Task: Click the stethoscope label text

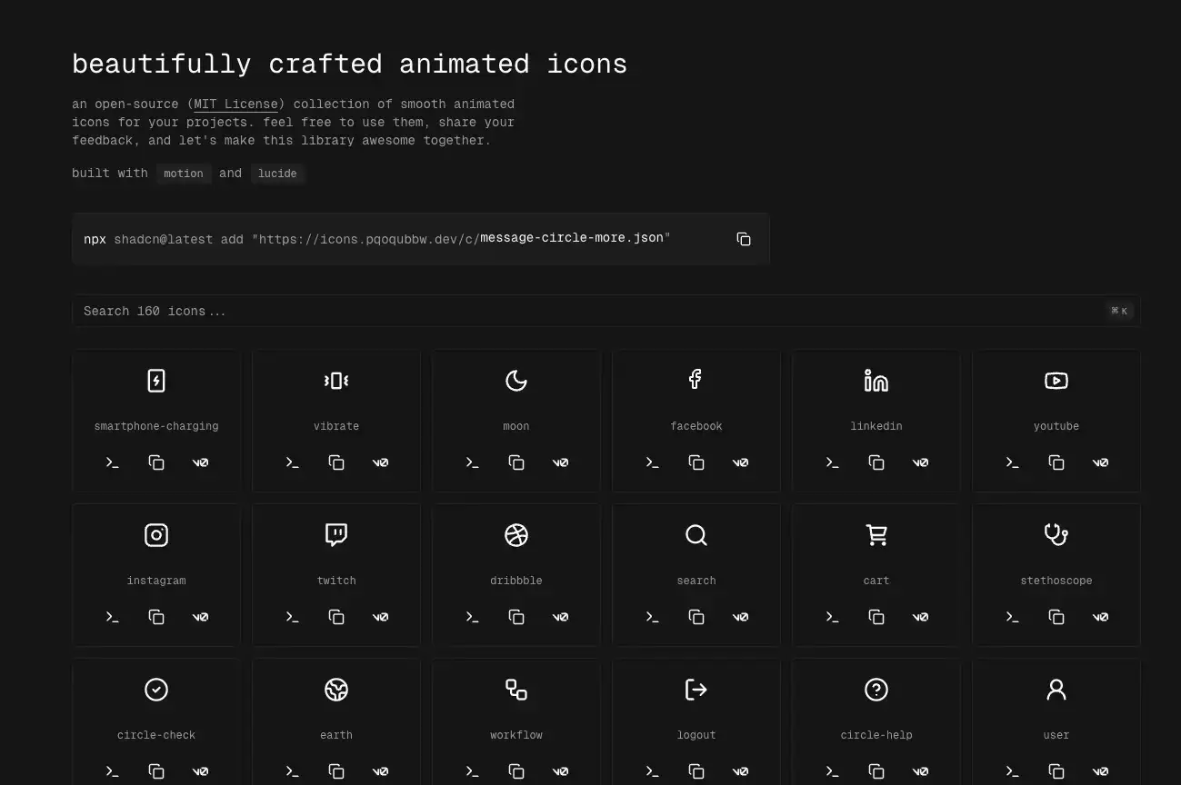Action: (x=1056, y=581)
